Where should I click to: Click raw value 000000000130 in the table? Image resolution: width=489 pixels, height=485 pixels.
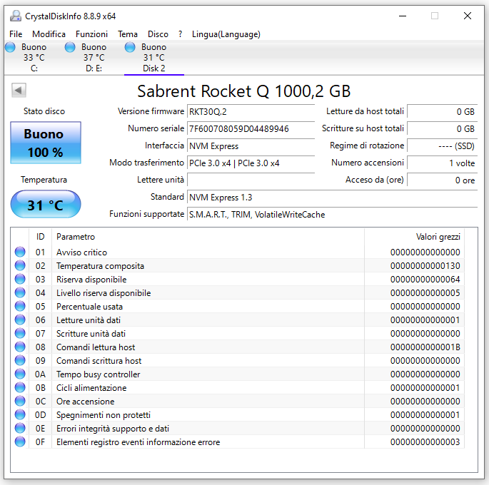pos(425,266)
